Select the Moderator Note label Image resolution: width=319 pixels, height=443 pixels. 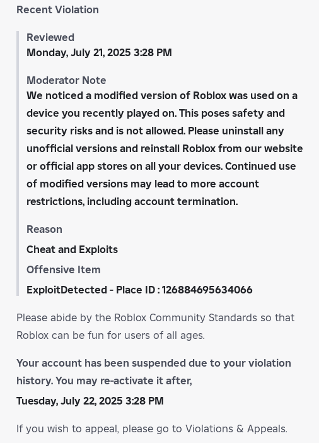pyautogui.click(x=66, y=81)
